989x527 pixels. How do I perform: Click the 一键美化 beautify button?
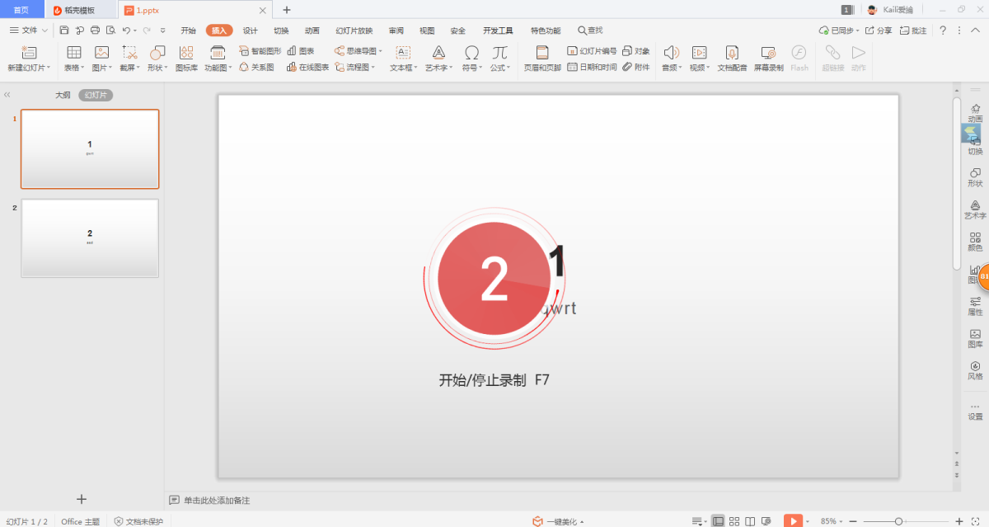coord(558,521)
